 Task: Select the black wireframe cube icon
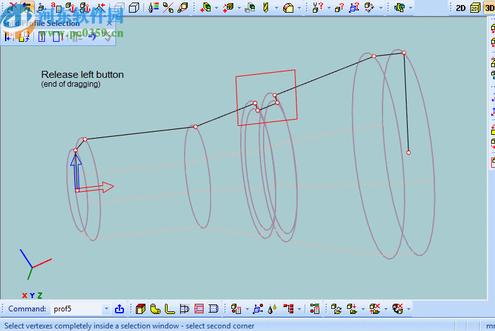(134, 7)
